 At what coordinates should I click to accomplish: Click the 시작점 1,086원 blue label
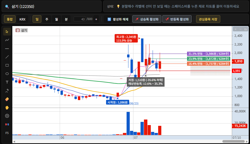tap(118, 102)
